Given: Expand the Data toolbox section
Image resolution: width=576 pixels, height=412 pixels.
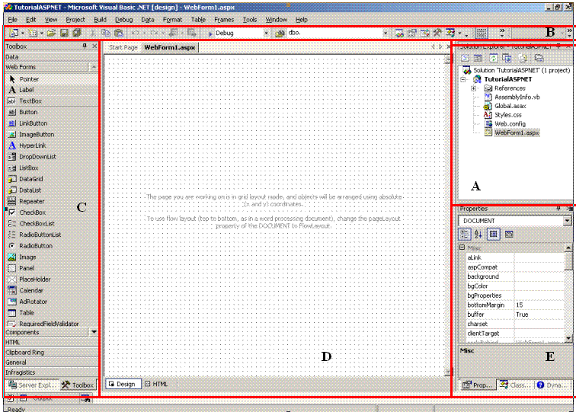Looking at the screenshot, I should [x=52, y=57].
